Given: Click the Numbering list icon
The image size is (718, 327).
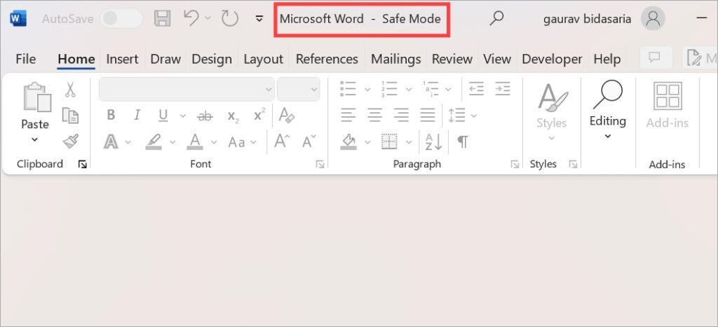Looking at the screenshot, I should click(x=388, y=89).
